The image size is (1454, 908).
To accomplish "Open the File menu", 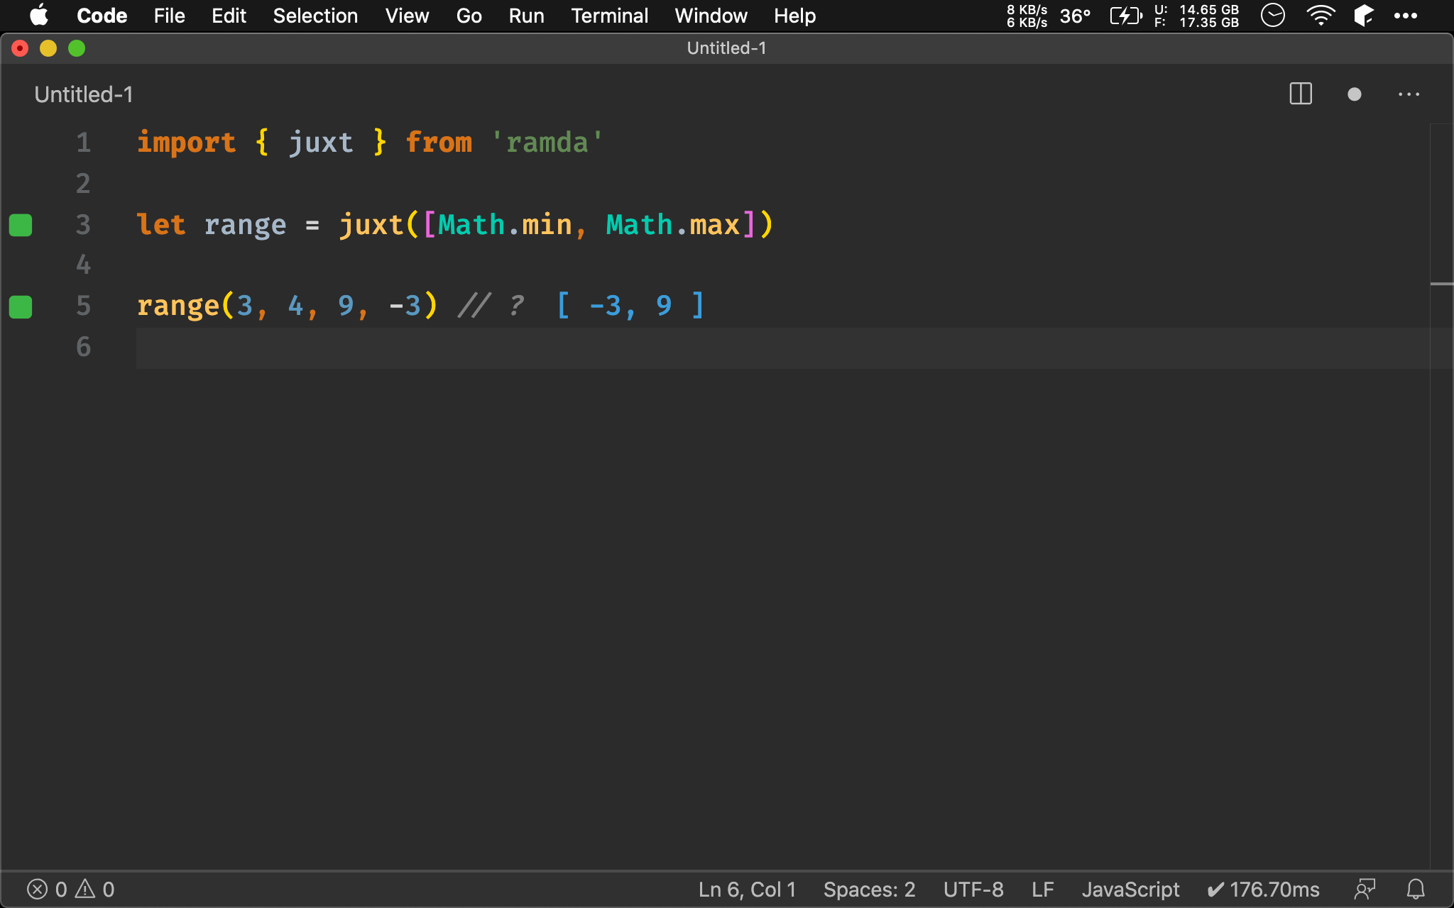I will coord(169,16).
